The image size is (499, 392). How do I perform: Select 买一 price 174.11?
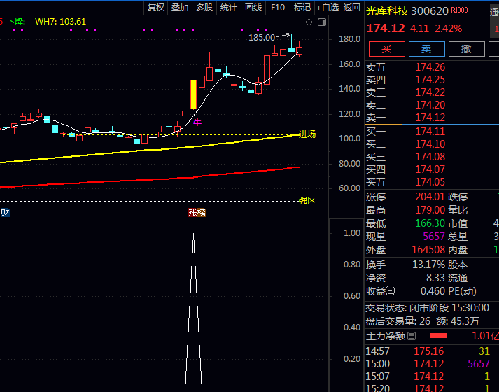coord(430,132)
